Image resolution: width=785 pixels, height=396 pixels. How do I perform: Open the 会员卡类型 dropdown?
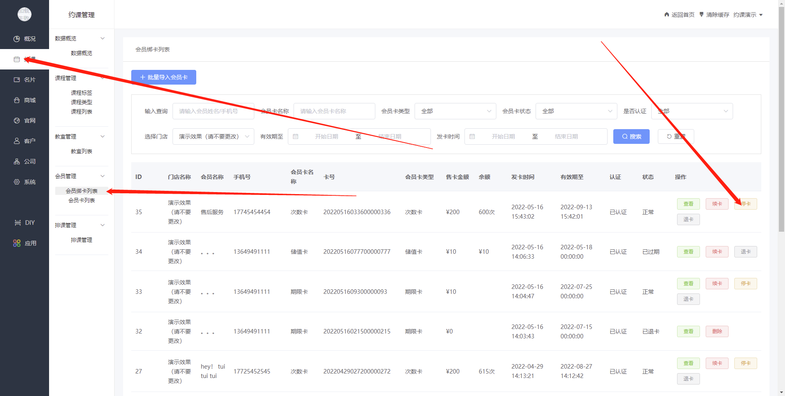click(x=455, y=111)
